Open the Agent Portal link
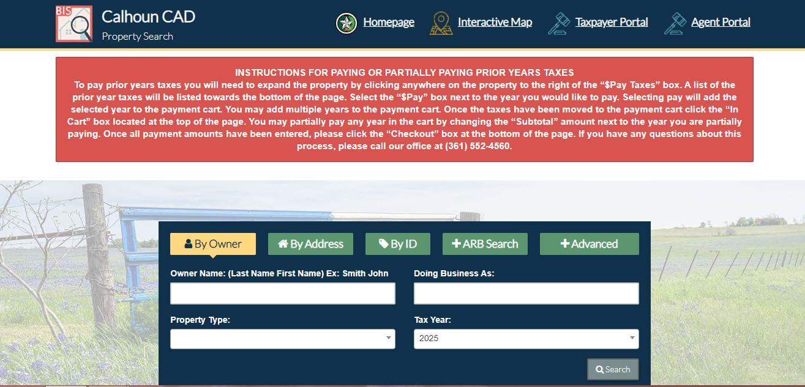Screen dimensions: 805x387 click(721, 23)
